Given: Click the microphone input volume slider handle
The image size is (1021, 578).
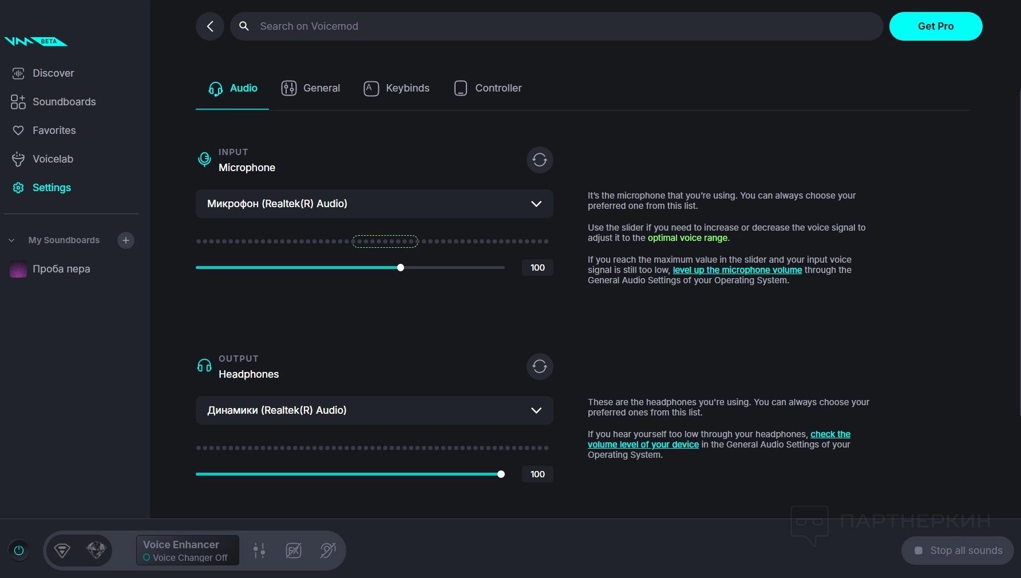Looking at the screenshot, I should (x=401, y=268).
